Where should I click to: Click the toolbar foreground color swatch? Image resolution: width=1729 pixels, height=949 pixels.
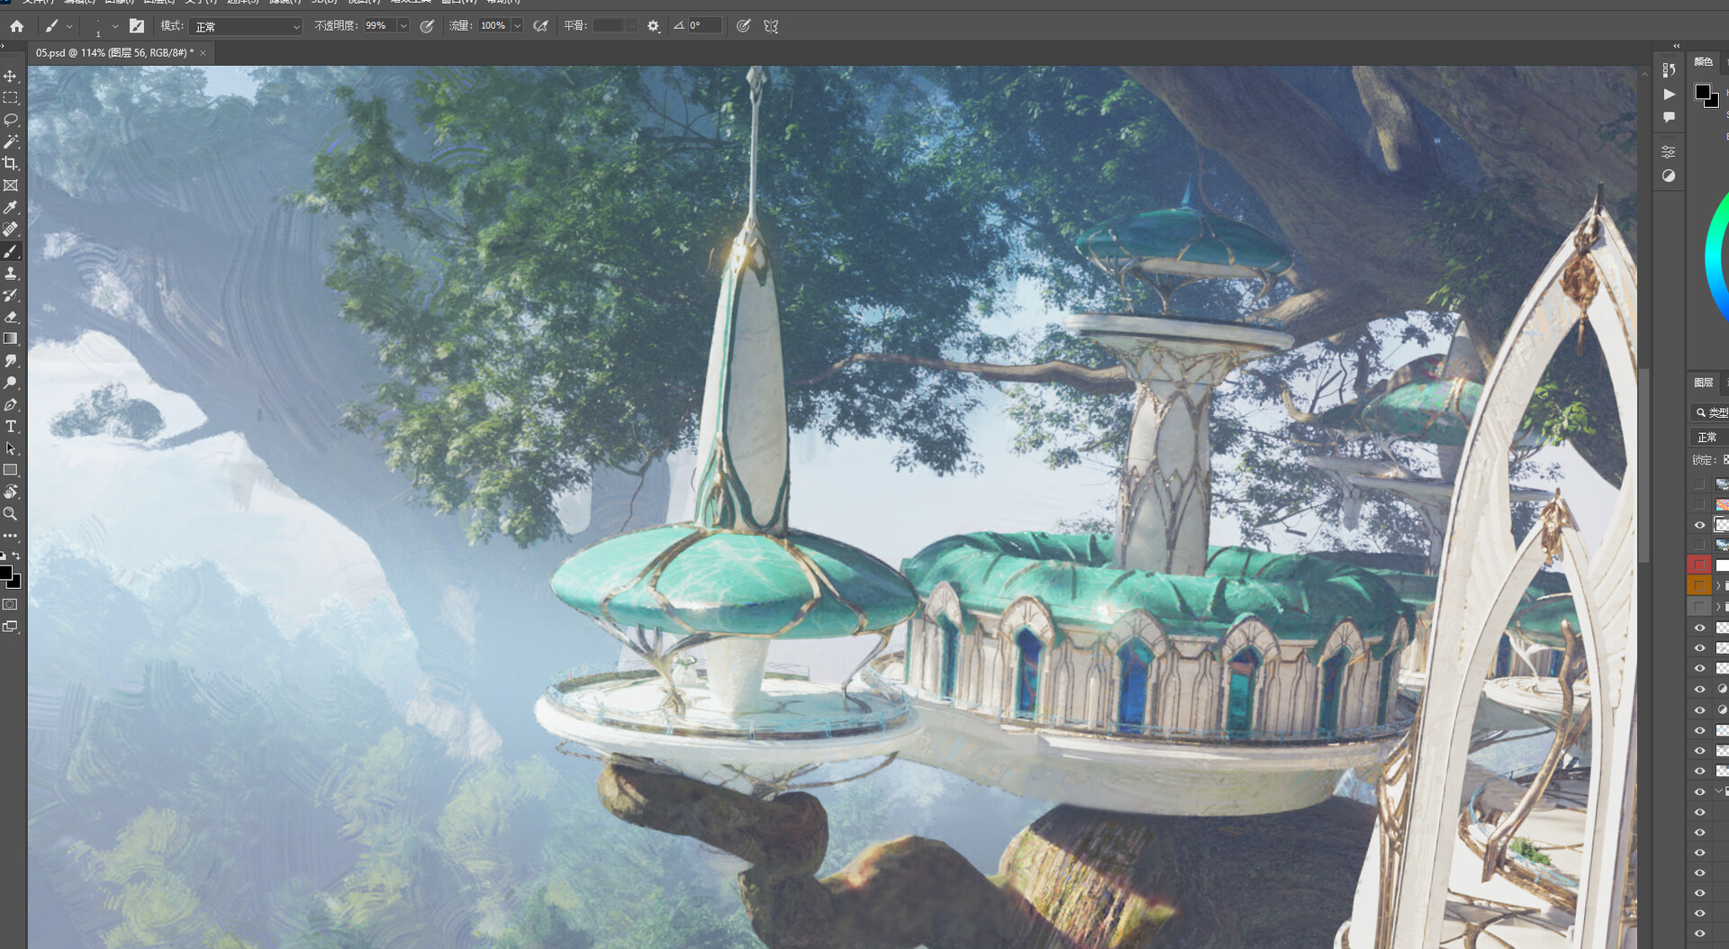pyautogui.click(x=5, y=573)
